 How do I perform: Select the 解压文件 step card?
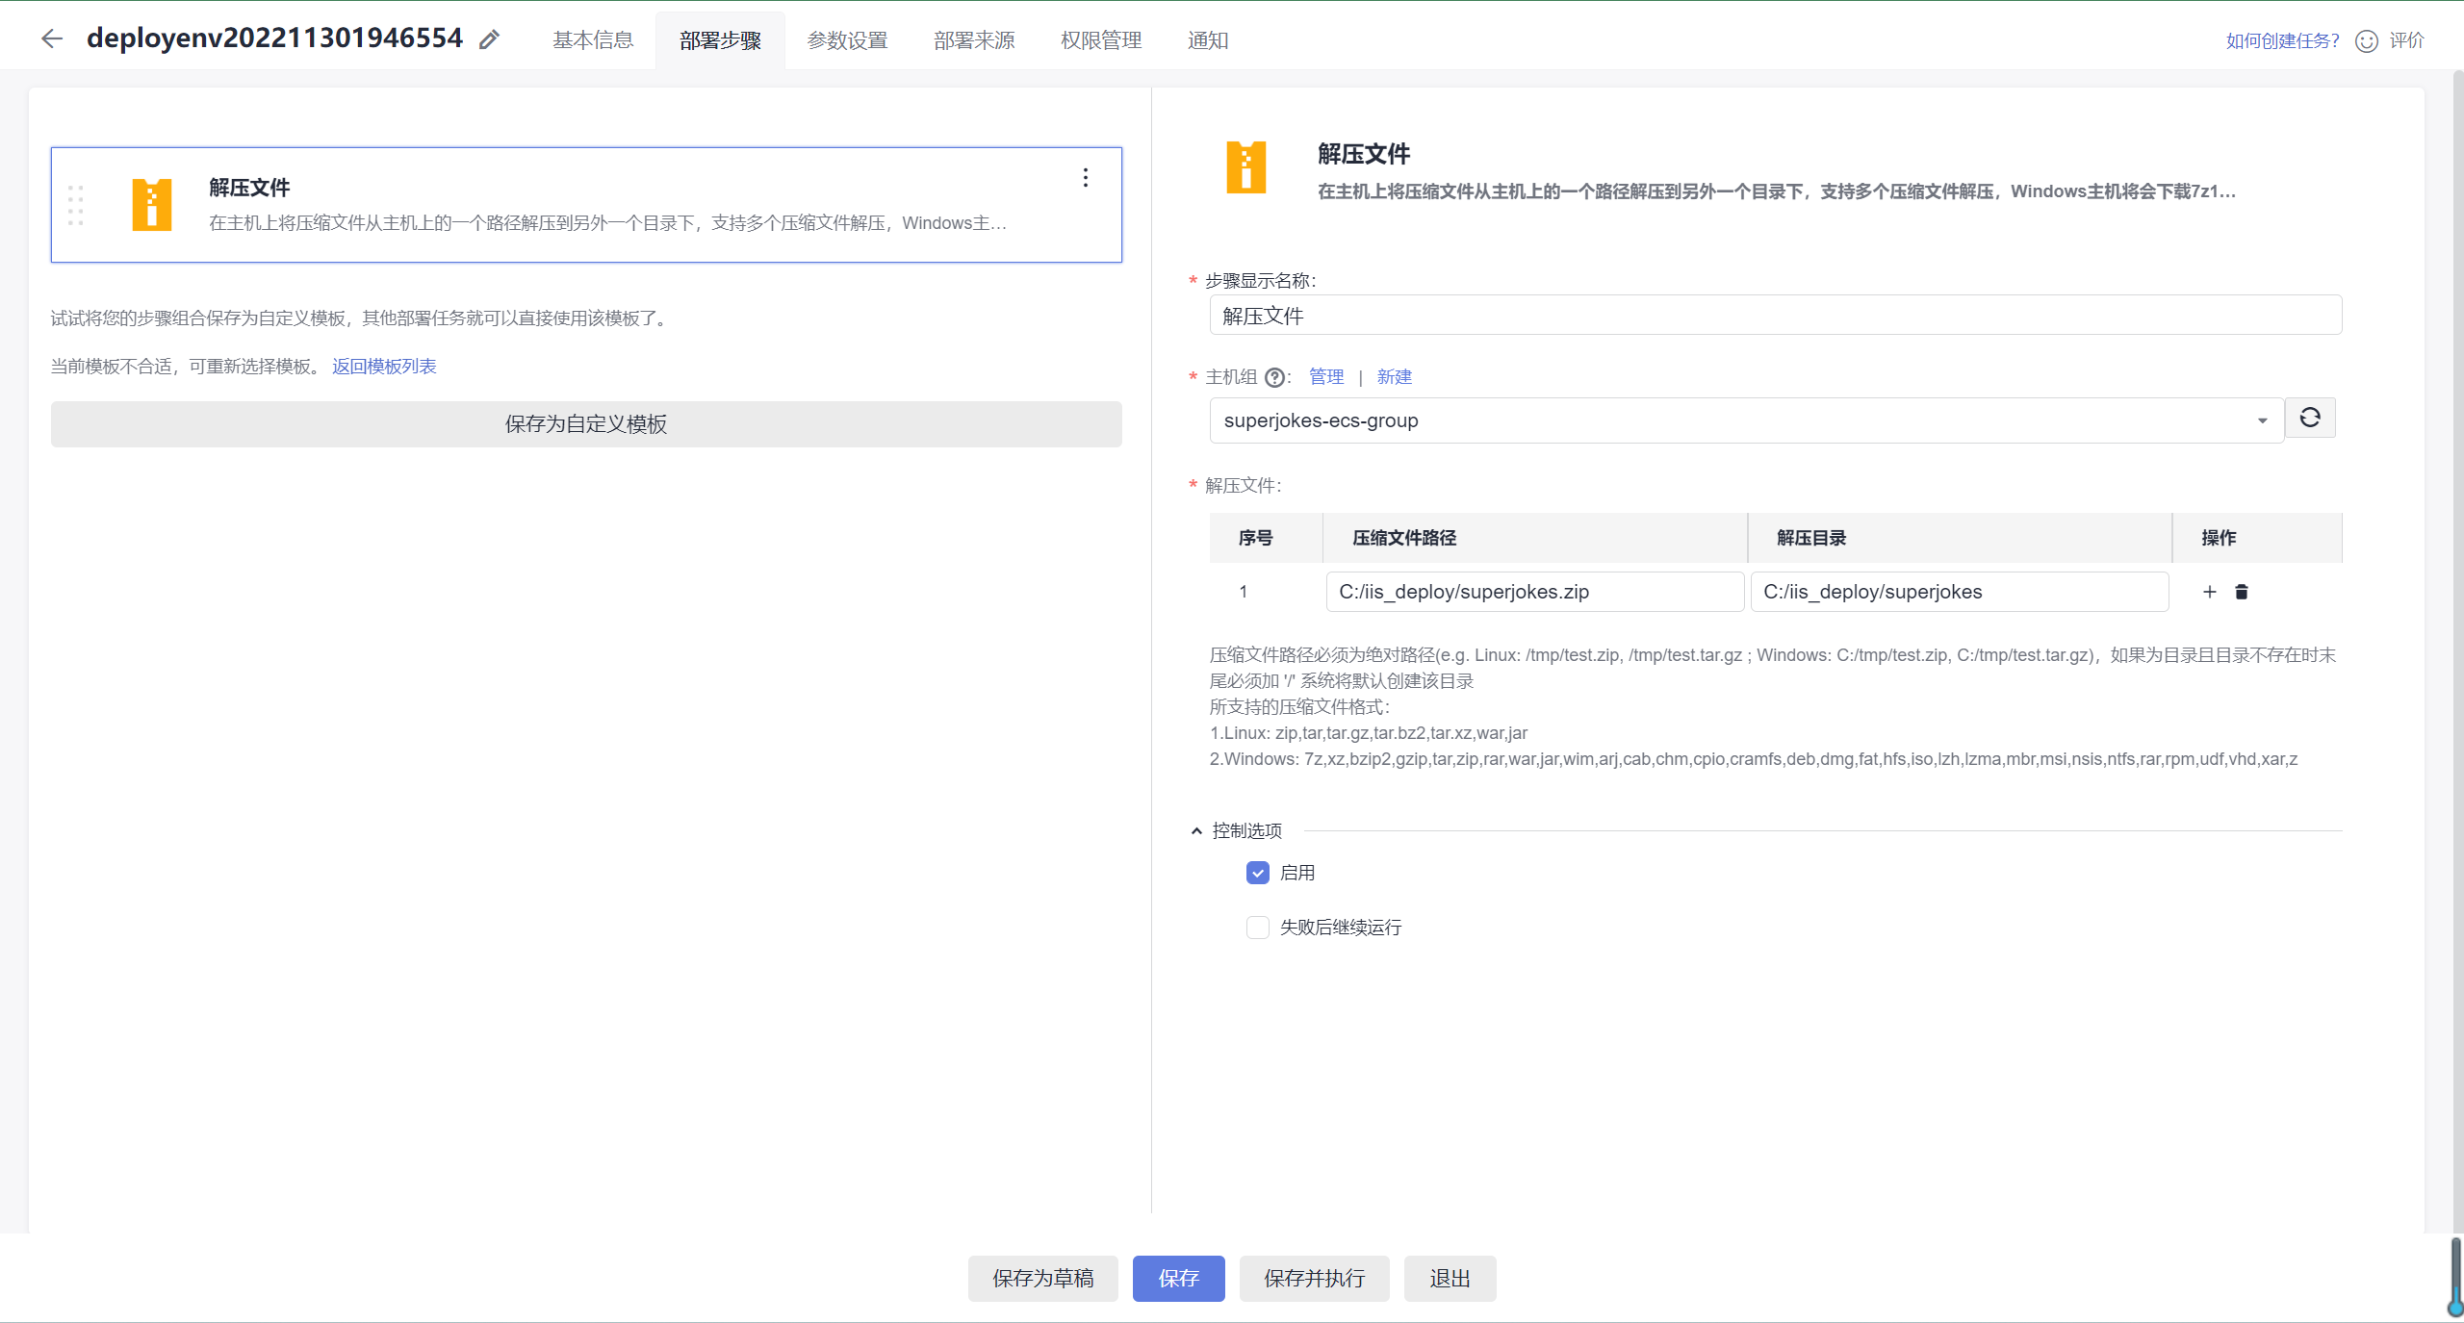coord(586,205)
